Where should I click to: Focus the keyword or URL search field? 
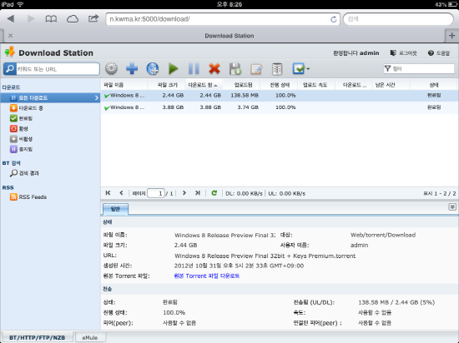(x=58, y=69)
